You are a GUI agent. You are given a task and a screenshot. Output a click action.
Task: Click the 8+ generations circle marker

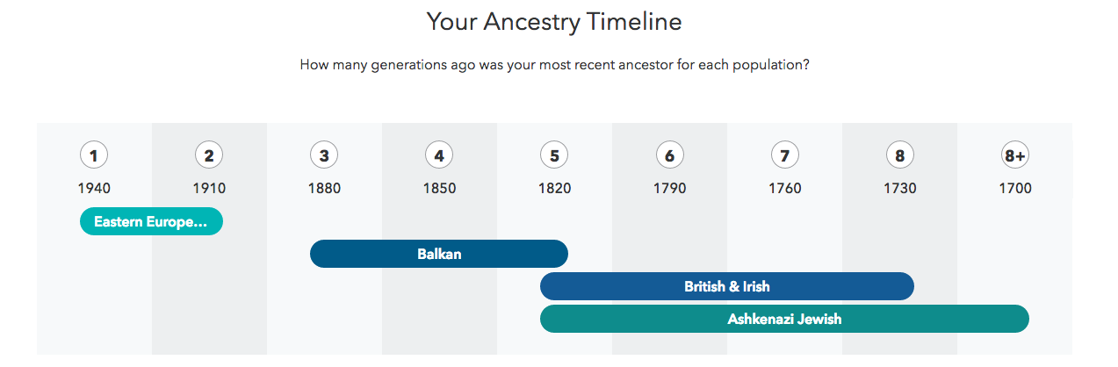tap(1014, 156)
